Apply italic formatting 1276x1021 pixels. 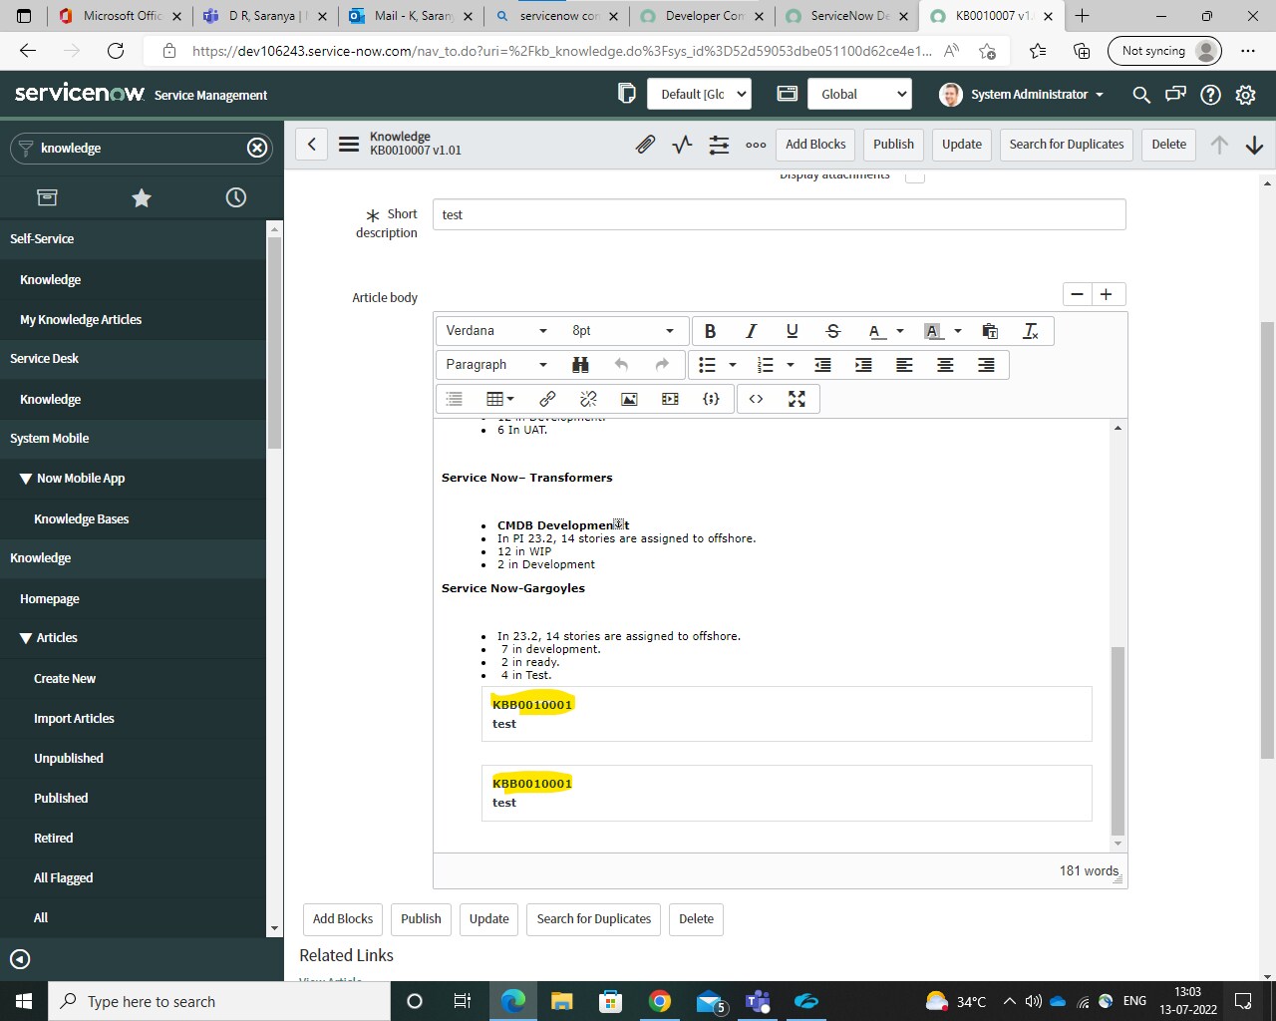coord(751,330)
